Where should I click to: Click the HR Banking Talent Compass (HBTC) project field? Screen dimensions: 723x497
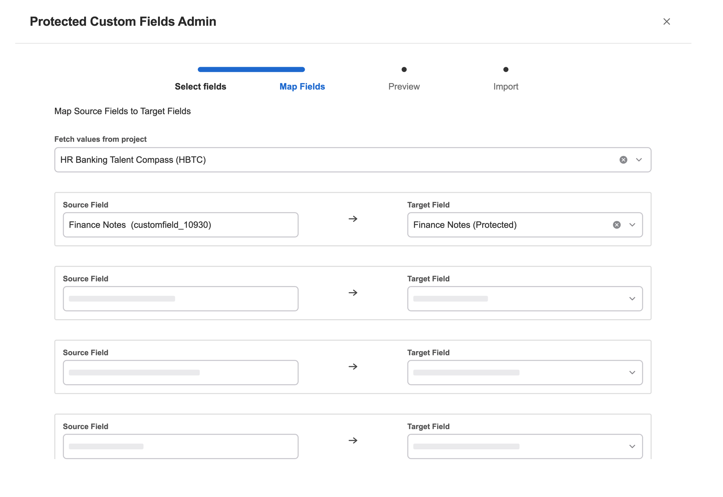click(x=353, y=160)
